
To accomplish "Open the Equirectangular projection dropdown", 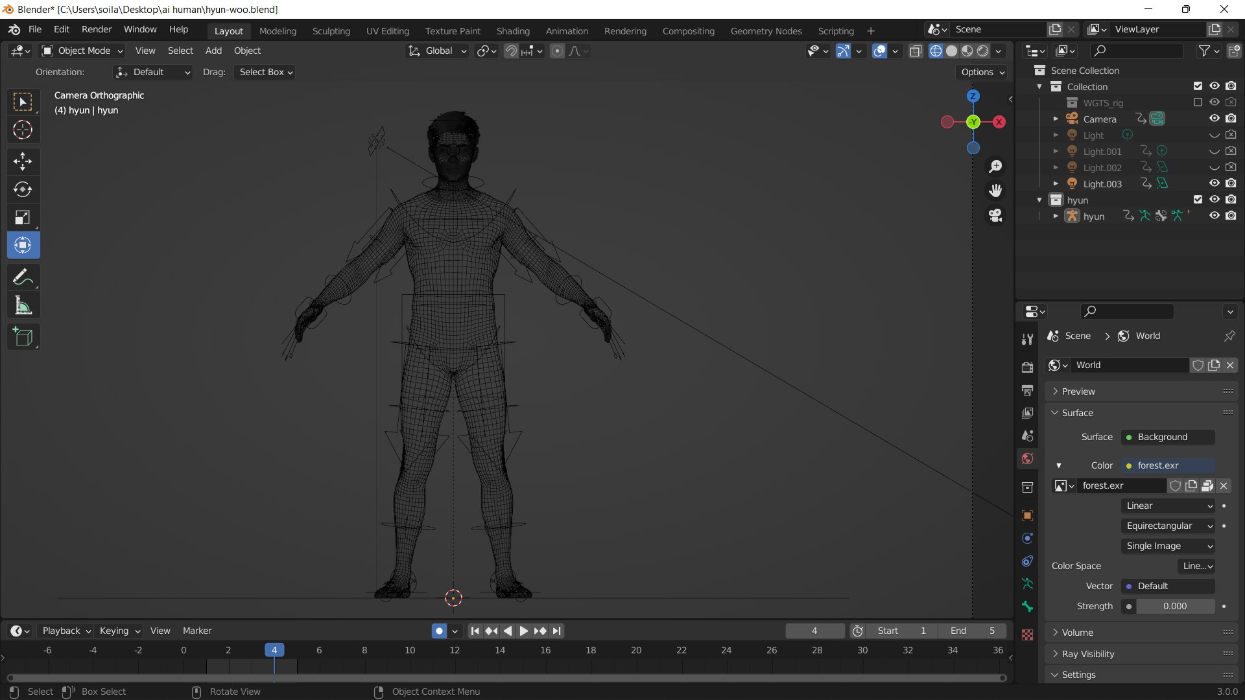I will pos(1168,526).
